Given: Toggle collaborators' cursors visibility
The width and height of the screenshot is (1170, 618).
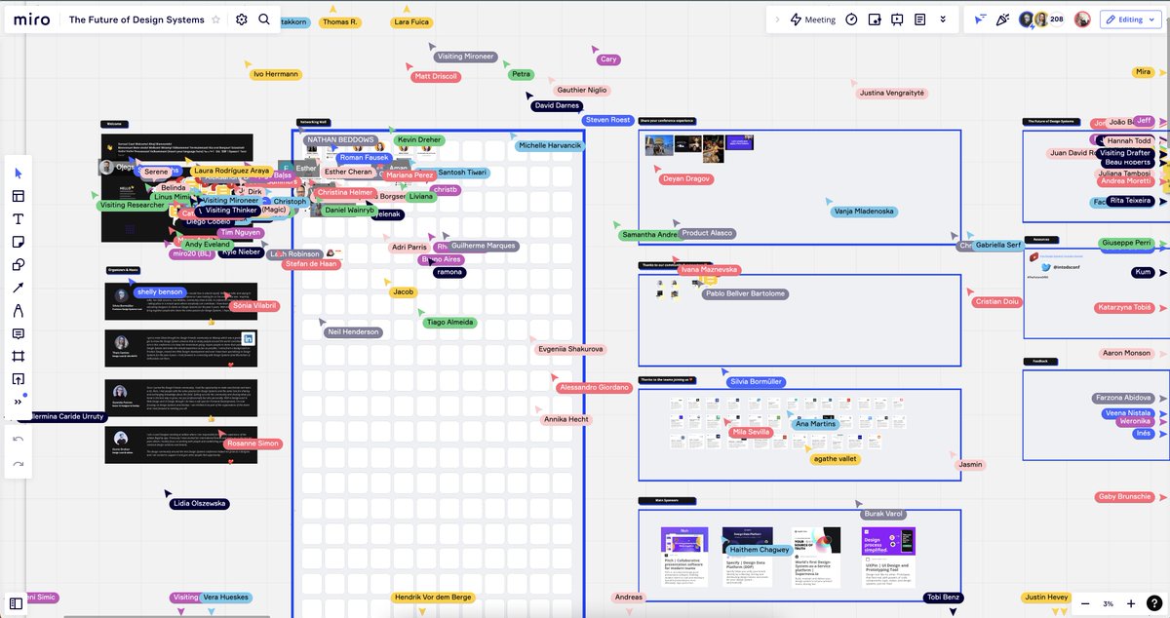Looking at the screenshot, I should [x=980, y=19].
